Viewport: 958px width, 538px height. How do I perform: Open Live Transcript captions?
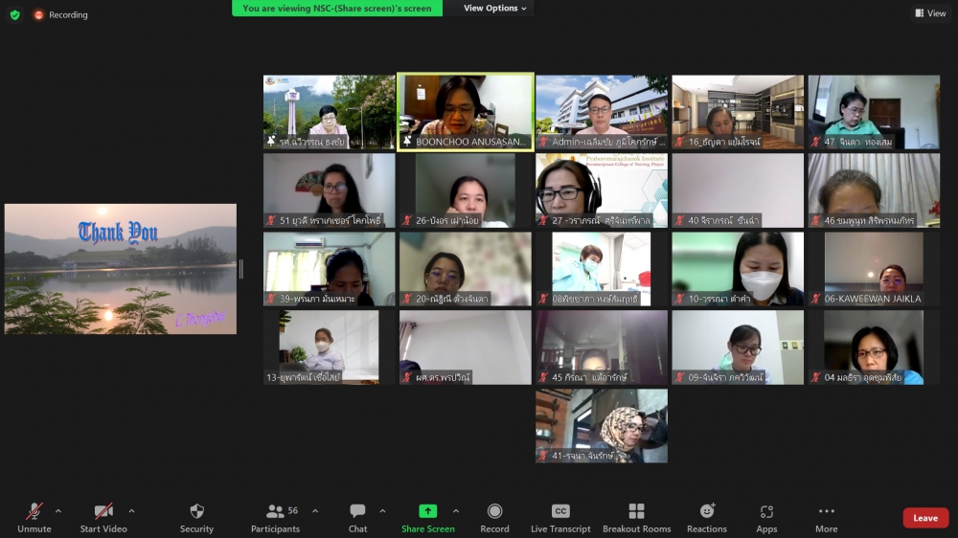click(560, 512)
